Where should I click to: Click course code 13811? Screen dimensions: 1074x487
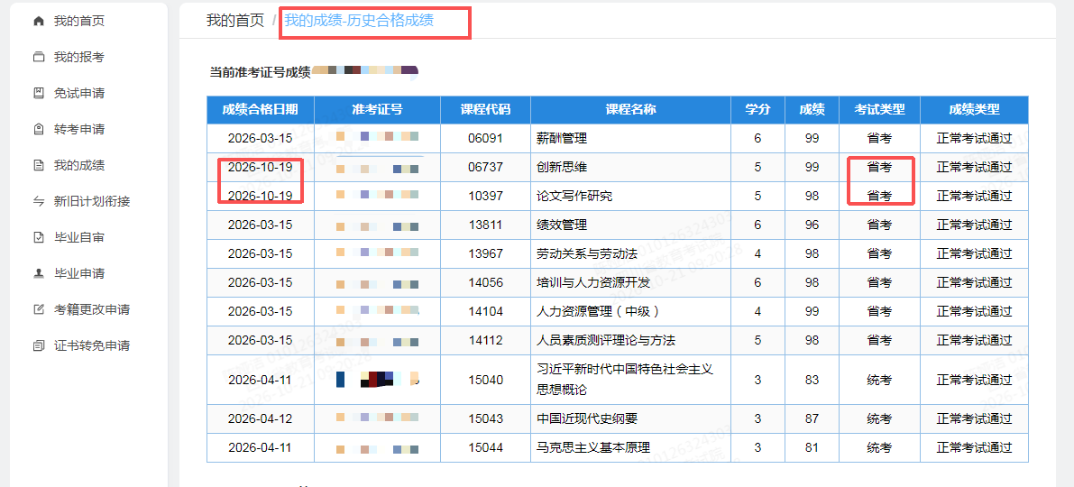(486, 225)
